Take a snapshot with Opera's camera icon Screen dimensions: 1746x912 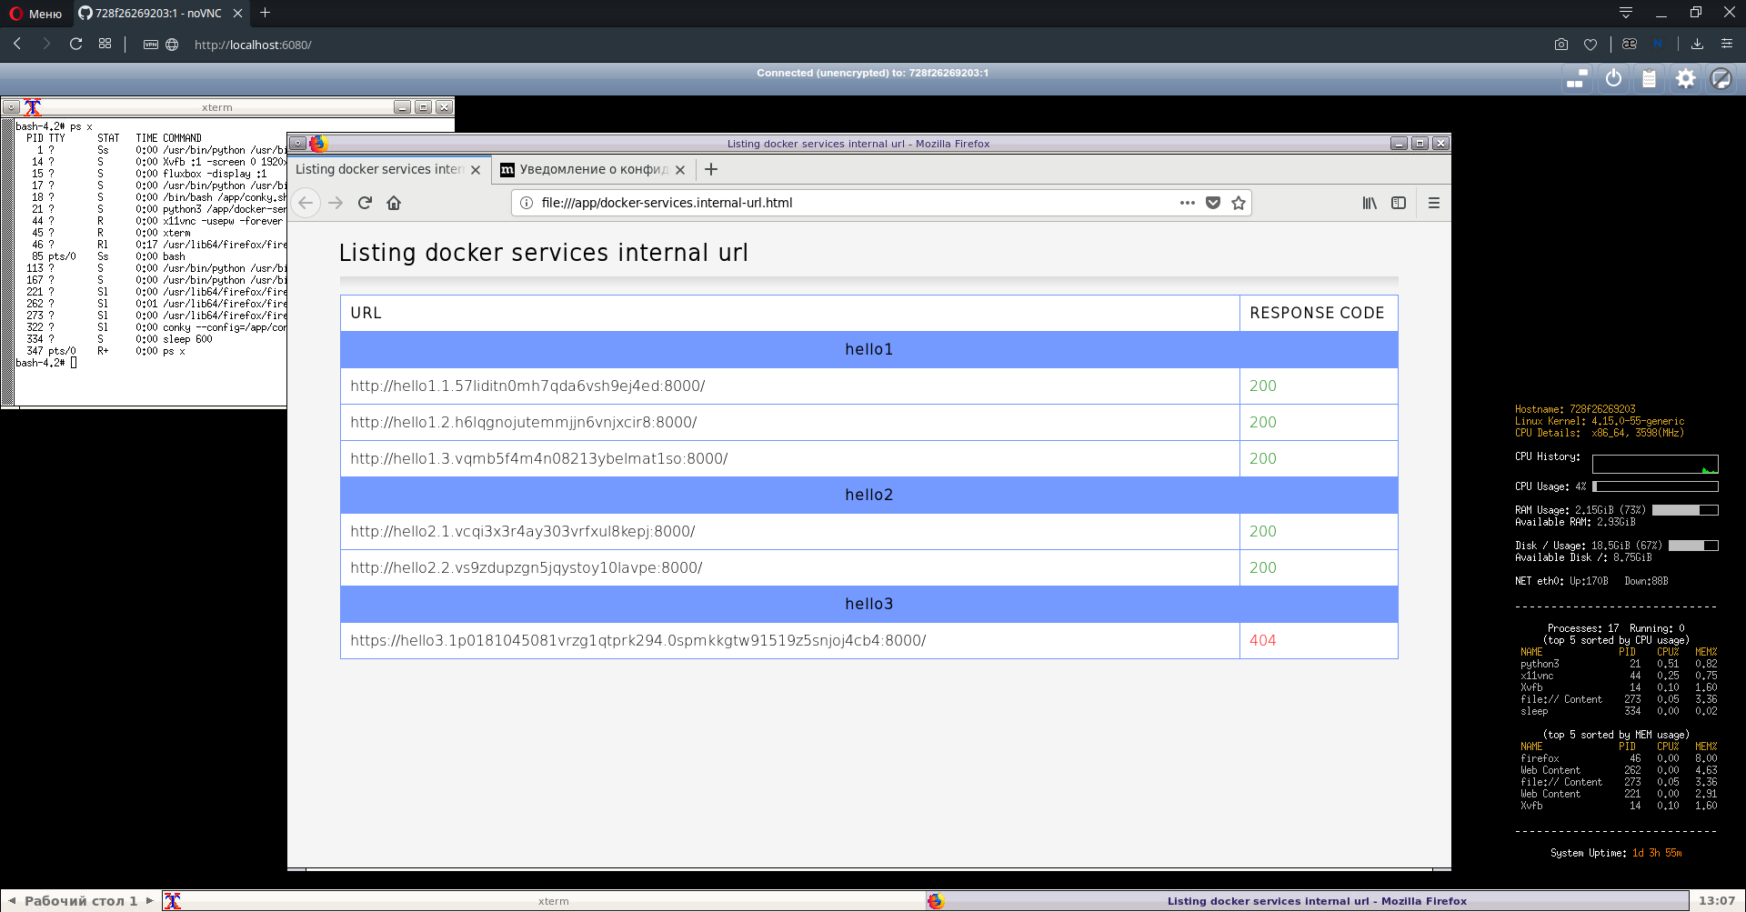pyautogui.click(x=1561, y=44)
